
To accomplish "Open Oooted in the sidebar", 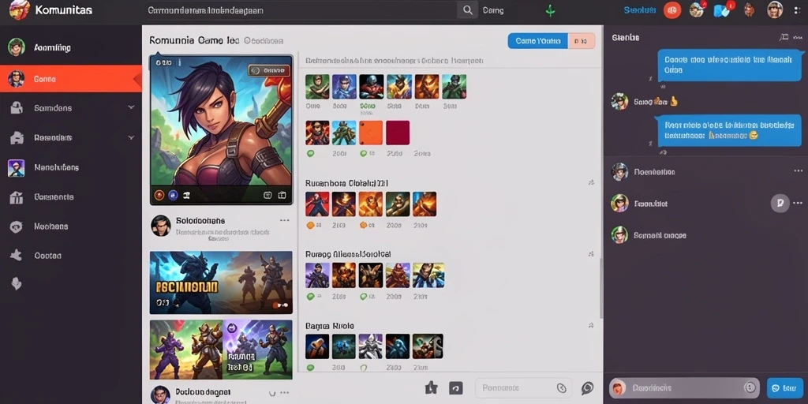I will tap(71, 256).
